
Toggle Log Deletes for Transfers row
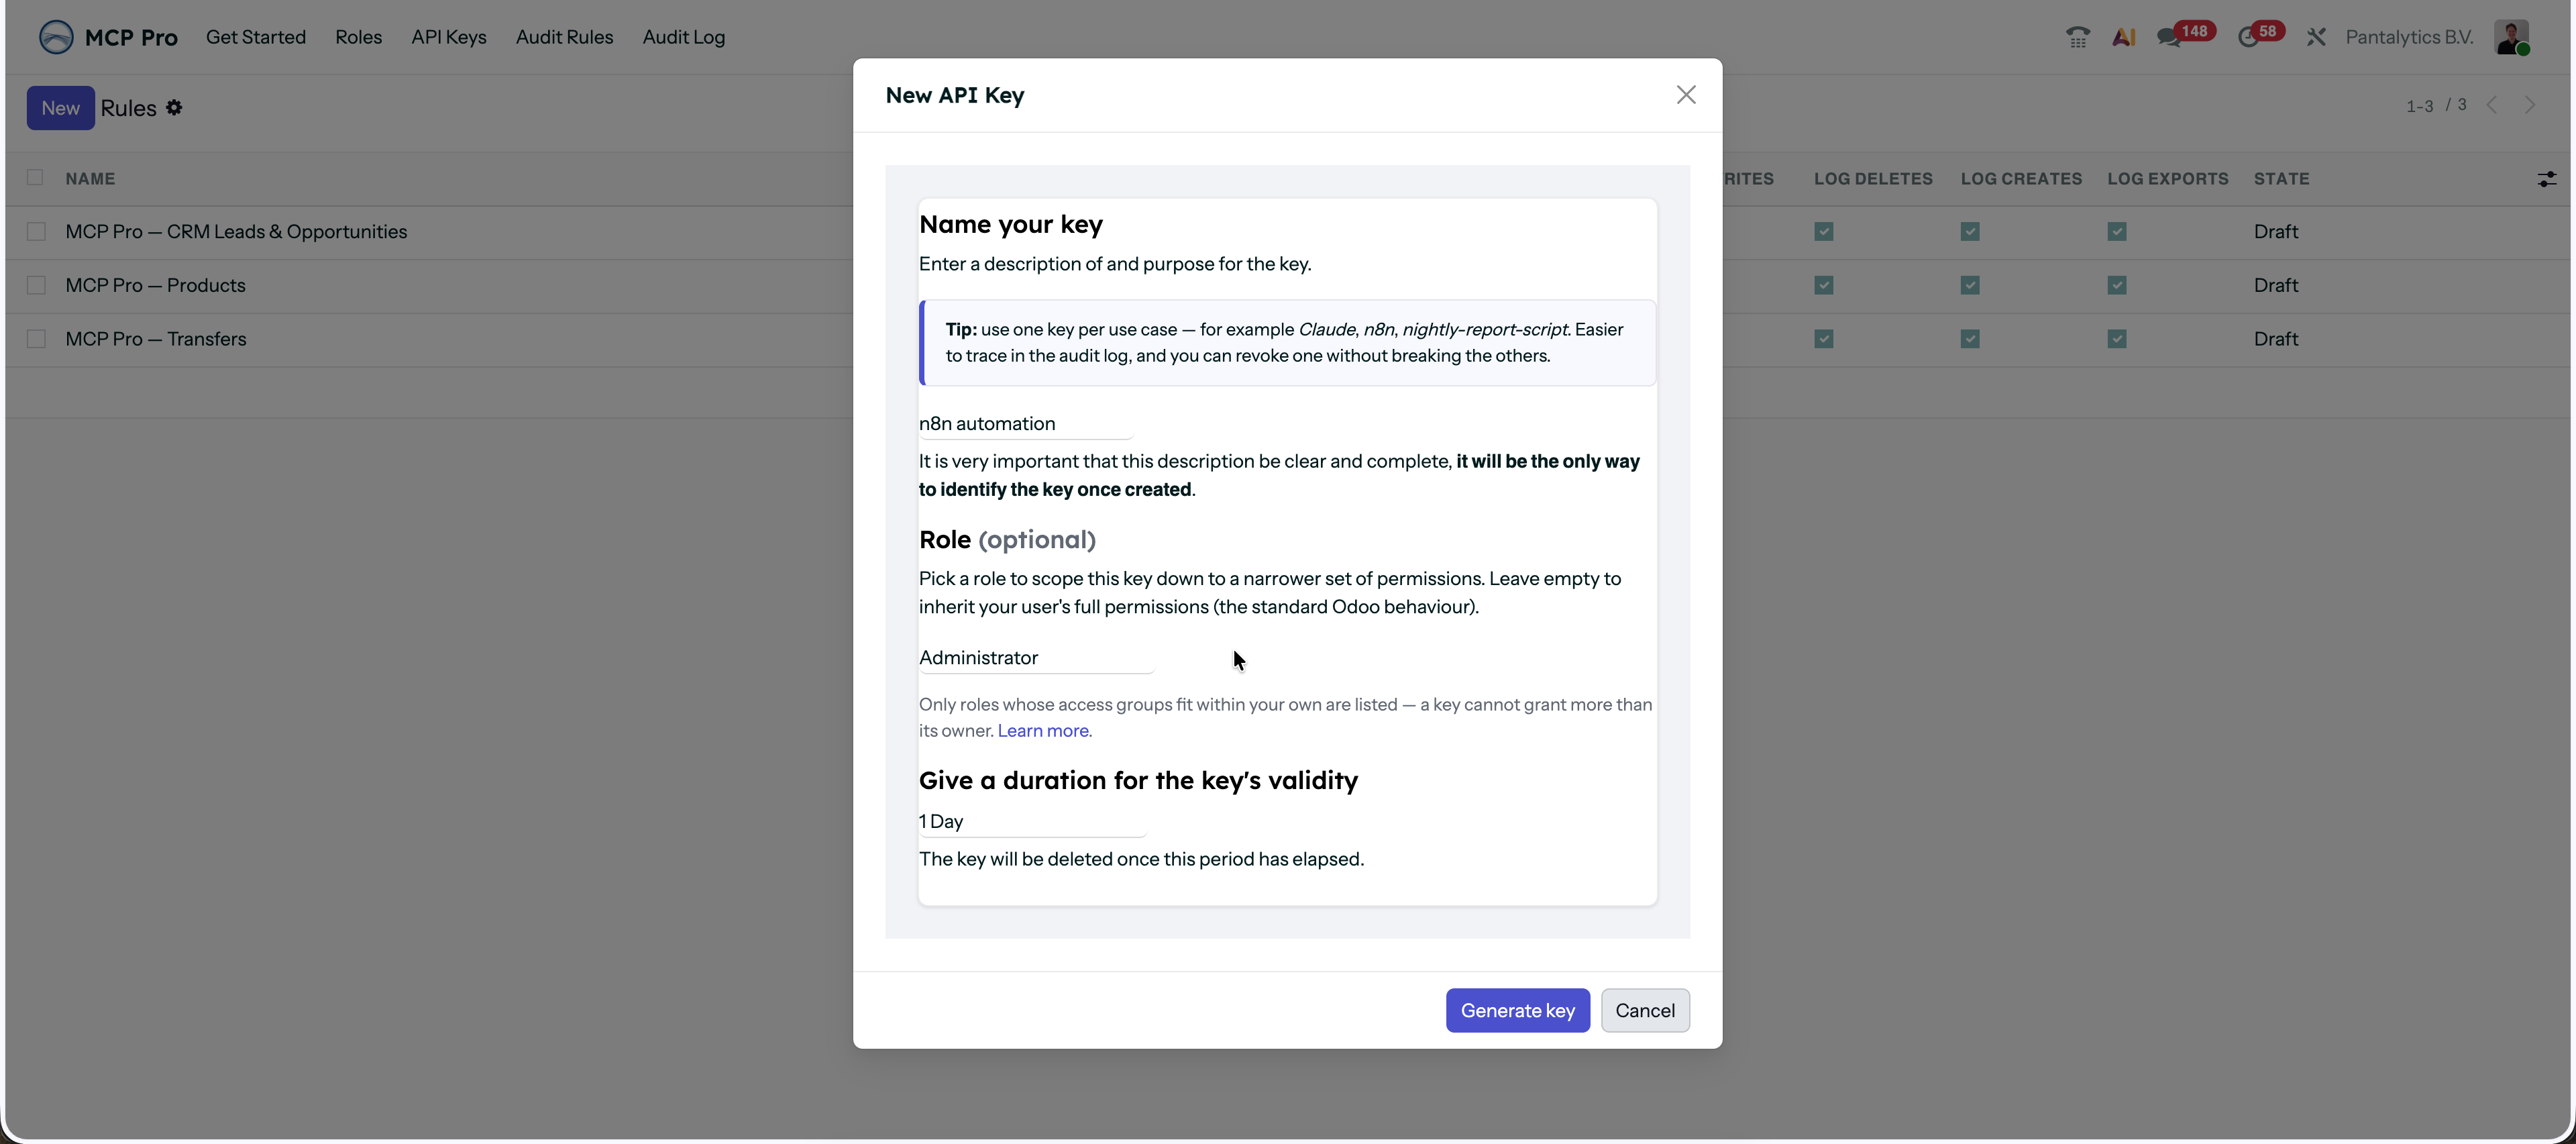click(x=1824, y=339)
